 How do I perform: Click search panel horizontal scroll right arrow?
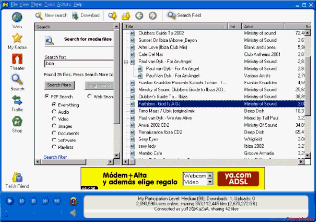(x=110, y=162)
